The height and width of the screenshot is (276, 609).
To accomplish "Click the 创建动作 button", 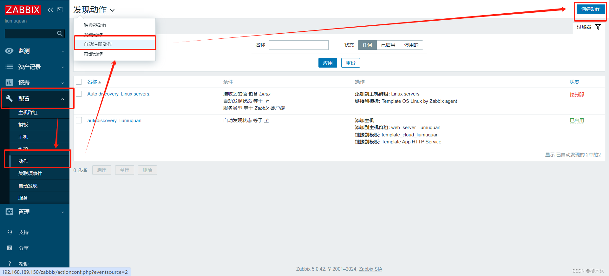I will click(x=591, y=9).
